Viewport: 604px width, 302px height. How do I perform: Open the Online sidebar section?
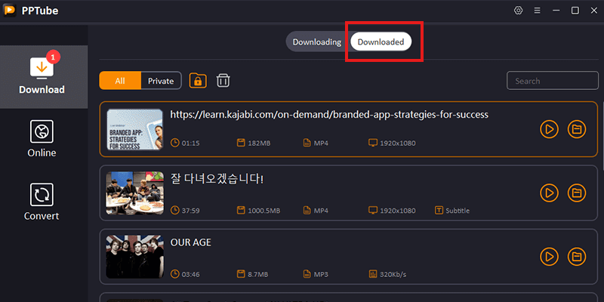point(42,140)
